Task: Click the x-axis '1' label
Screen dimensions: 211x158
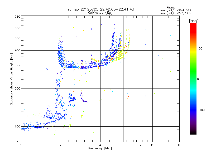Action: pyautogui.click(x=21, y=145)
